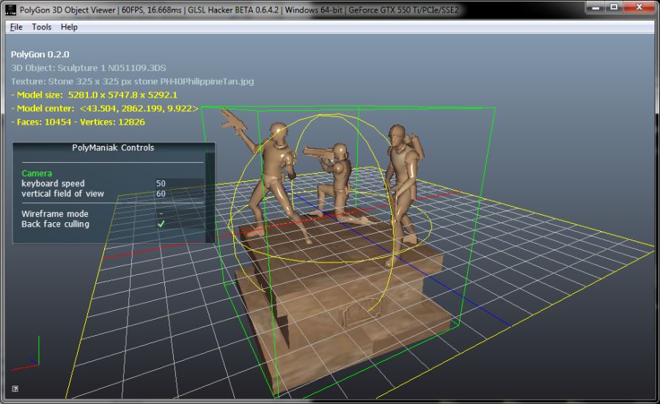The width and height of the screenshot is (660, 404).
Task: Click the "vertical field of view" label
Action: coord(63,194)
